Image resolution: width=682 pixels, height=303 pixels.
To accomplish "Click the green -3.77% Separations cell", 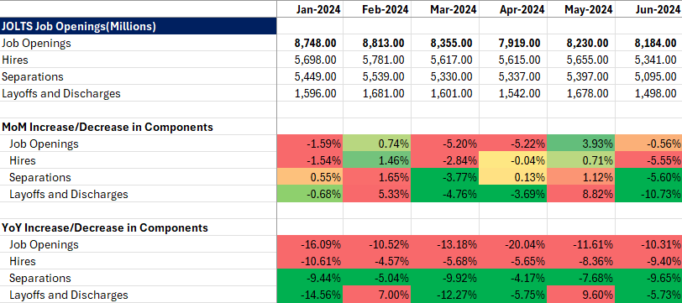I will coord(445,177).
